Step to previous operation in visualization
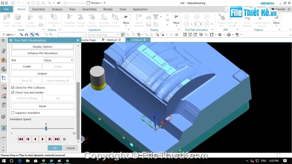 point(28,139)
